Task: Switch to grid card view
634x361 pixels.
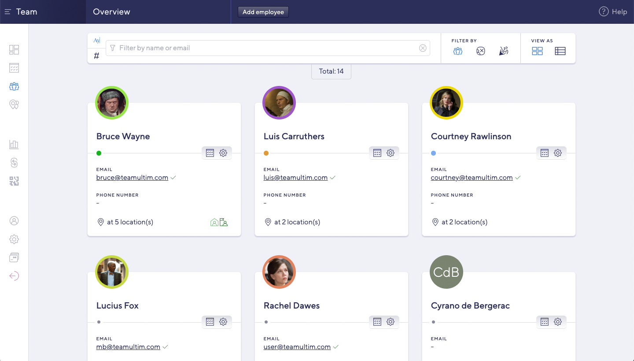Action: click(537, 51)
